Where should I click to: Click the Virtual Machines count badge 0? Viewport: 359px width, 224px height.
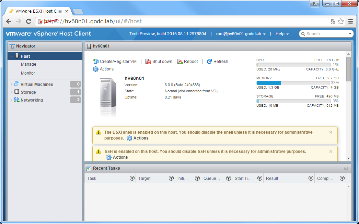(75, 84)
